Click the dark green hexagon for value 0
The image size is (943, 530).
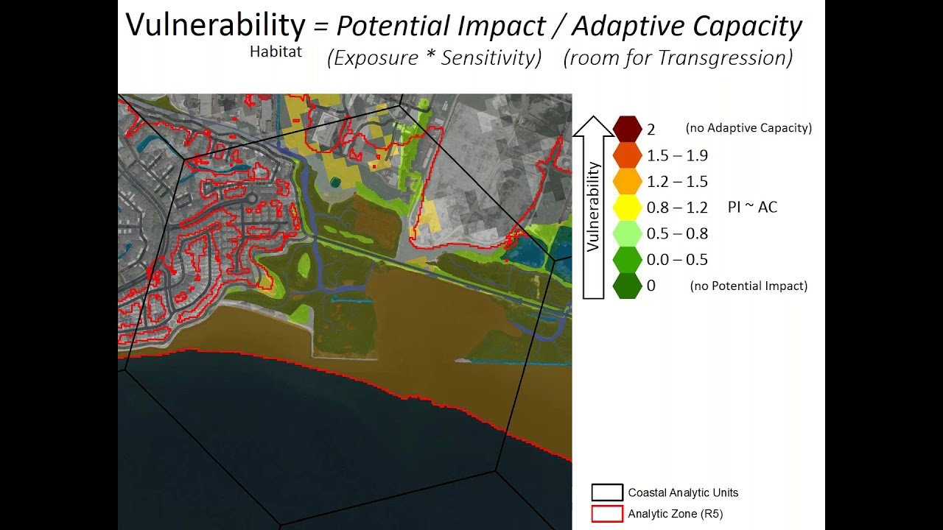[x=628, y=286]
